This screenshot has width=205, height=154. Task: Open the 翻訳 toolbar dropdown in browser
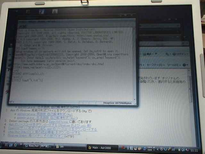[153, 54]
